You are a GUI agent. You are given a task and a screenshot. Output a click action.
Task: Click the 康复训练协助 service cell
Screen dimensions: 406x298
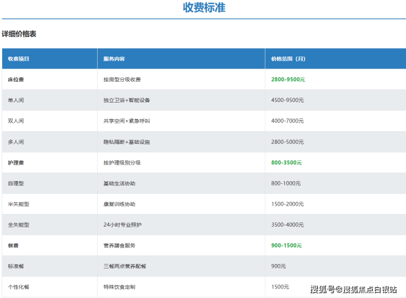[x=119, y=204]
